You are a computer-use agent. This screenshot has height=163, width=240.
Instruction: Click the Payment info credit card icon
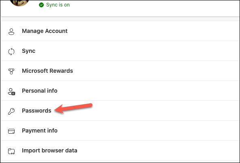tap(11, 131)
